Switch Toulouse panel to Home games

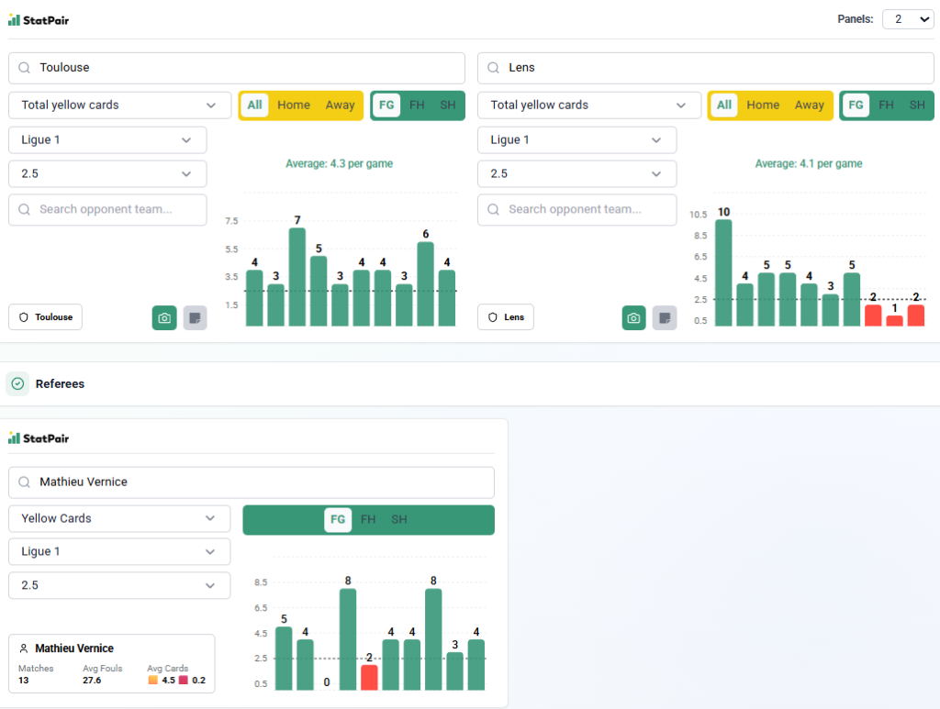click(294, 105)
